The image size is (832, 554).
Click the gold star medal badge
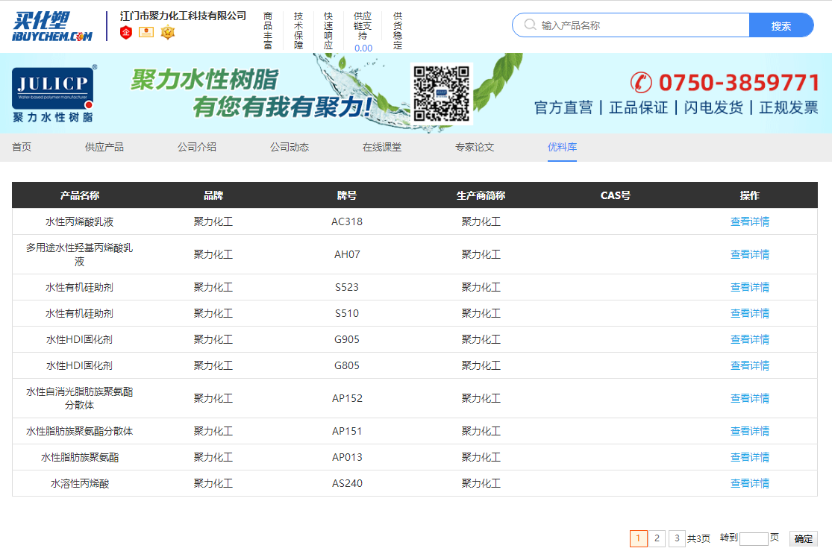pyautogui.click(x=168, y=32)
